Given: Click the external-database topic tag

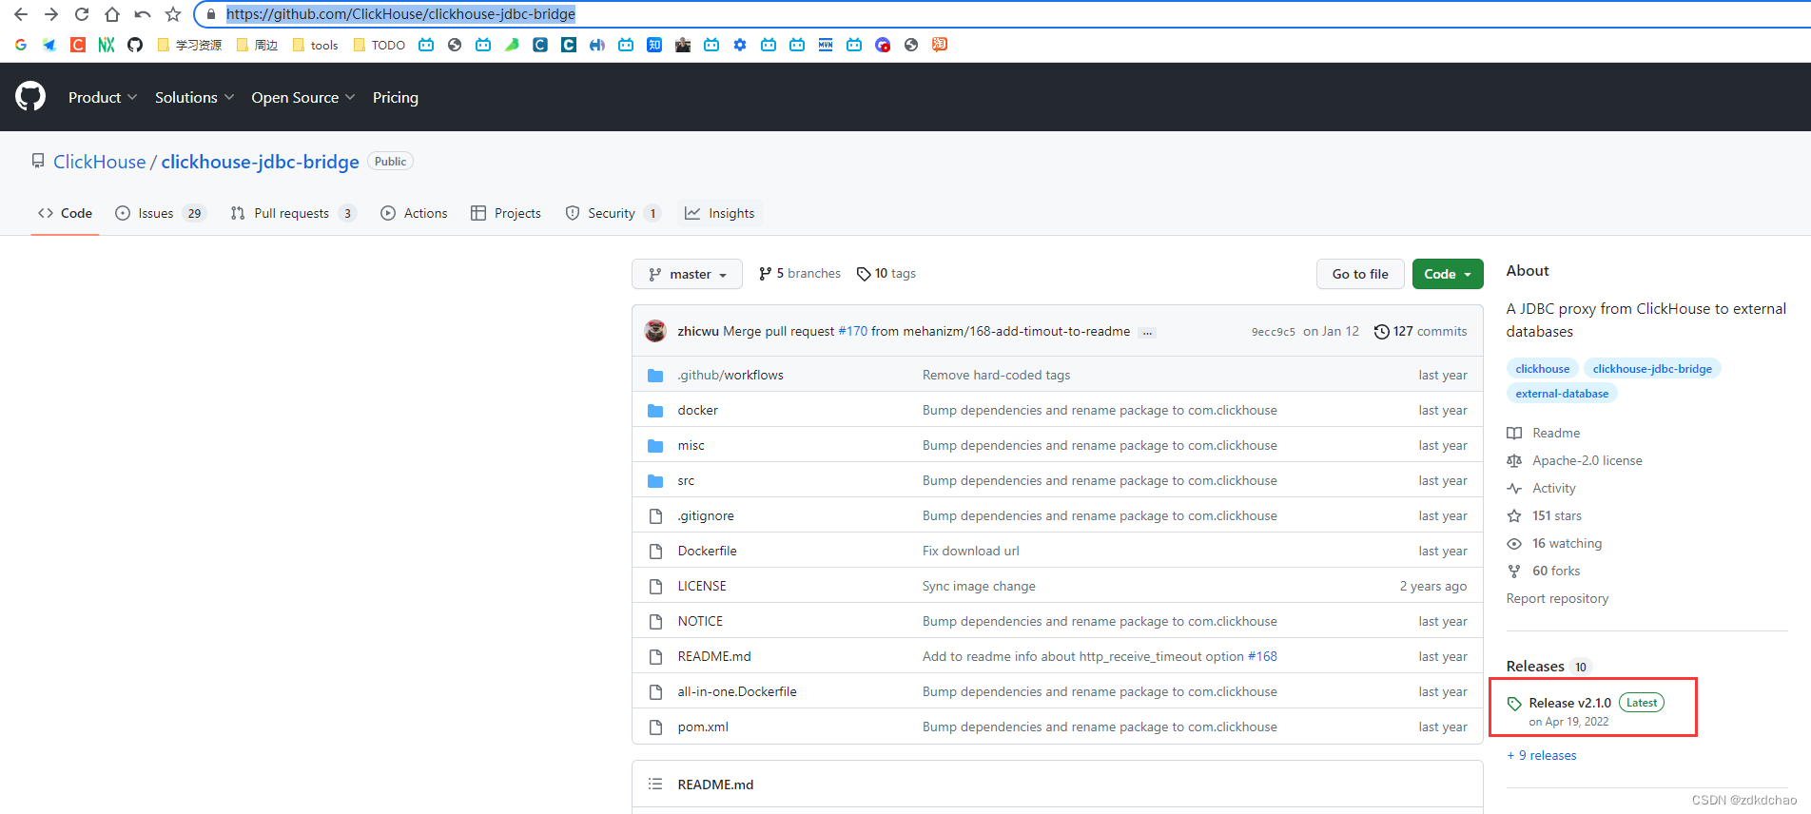Looking at the screenshot, I should [x=1562, y=394].
